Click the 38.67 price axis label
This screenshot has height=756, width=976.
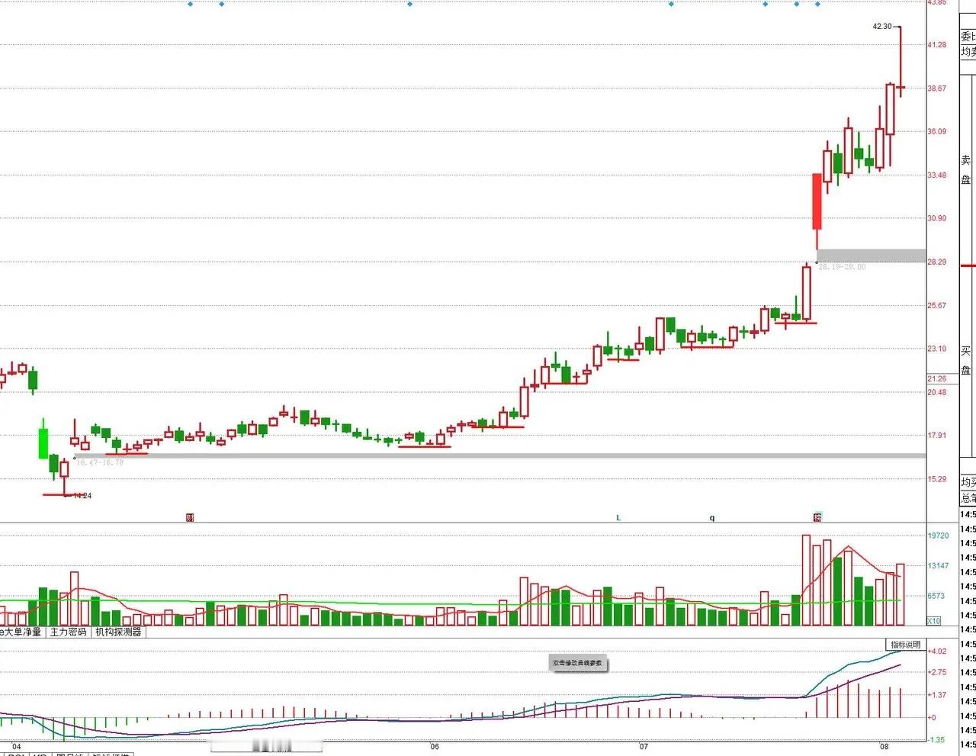pyautogui.click(x=937, y=88)
